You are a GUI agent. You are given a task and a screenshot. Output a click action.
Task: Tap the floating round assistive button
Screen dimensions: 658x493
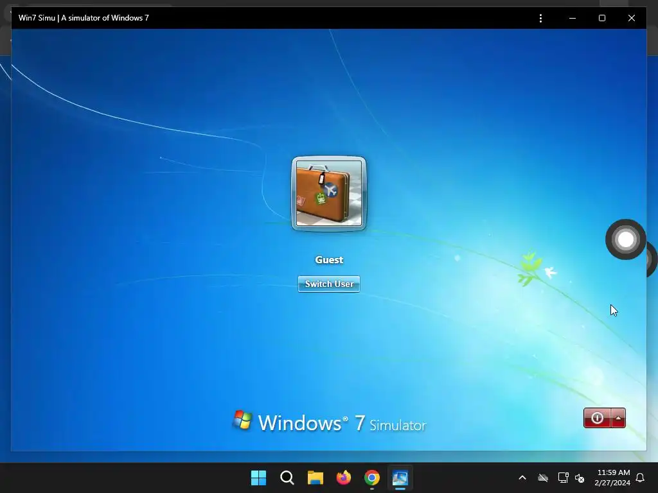(625, 239)
